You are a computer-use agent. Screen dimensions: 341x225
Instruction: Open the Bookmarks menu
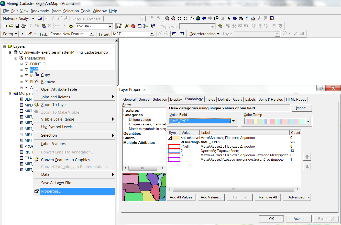coord(40,11)
